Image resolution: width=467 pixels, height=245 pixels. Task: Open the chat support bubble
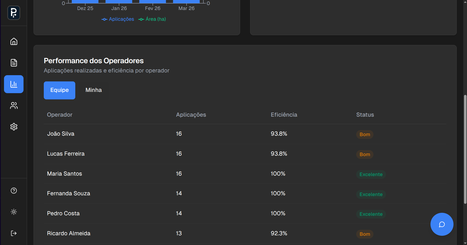coord(442,224)
